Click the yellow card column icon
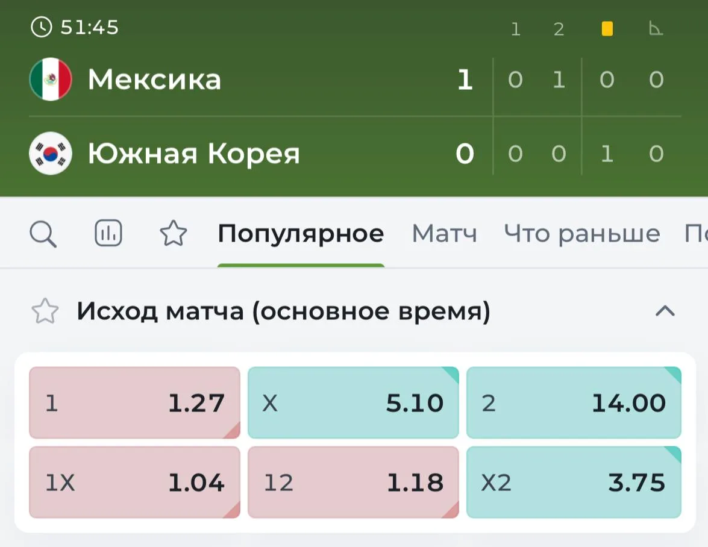Screen dimensions: 708x547 [x=607, y=29]
